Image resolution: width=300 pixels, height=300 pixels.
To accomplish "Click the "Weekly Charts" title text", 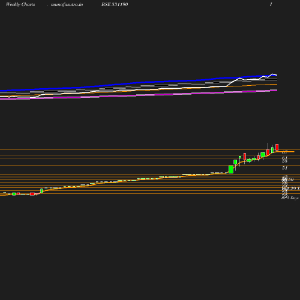I will point(20,4).
